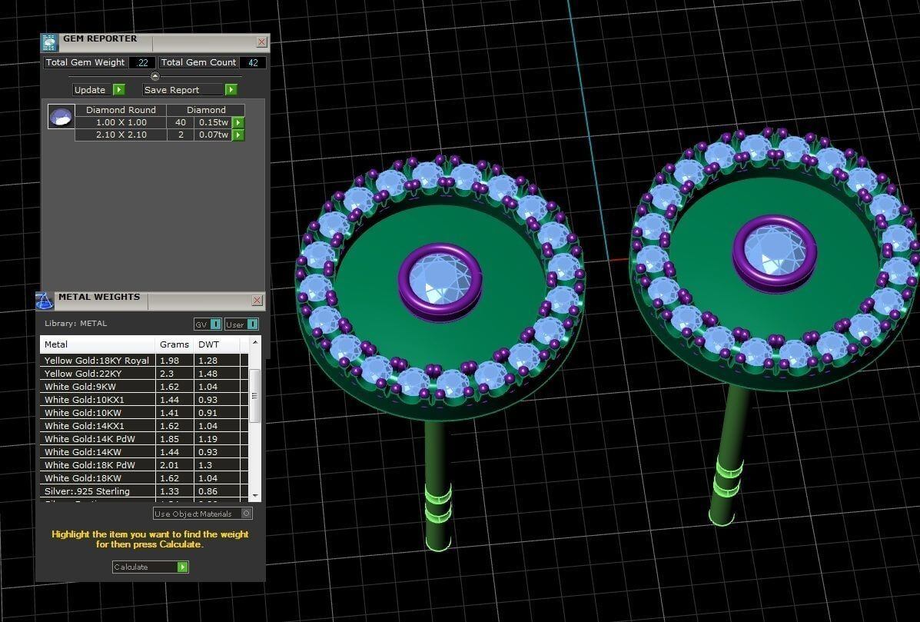The image size is (920, 622).
Task: Click the Total Gem Weight value field
Action: point(142,63)
